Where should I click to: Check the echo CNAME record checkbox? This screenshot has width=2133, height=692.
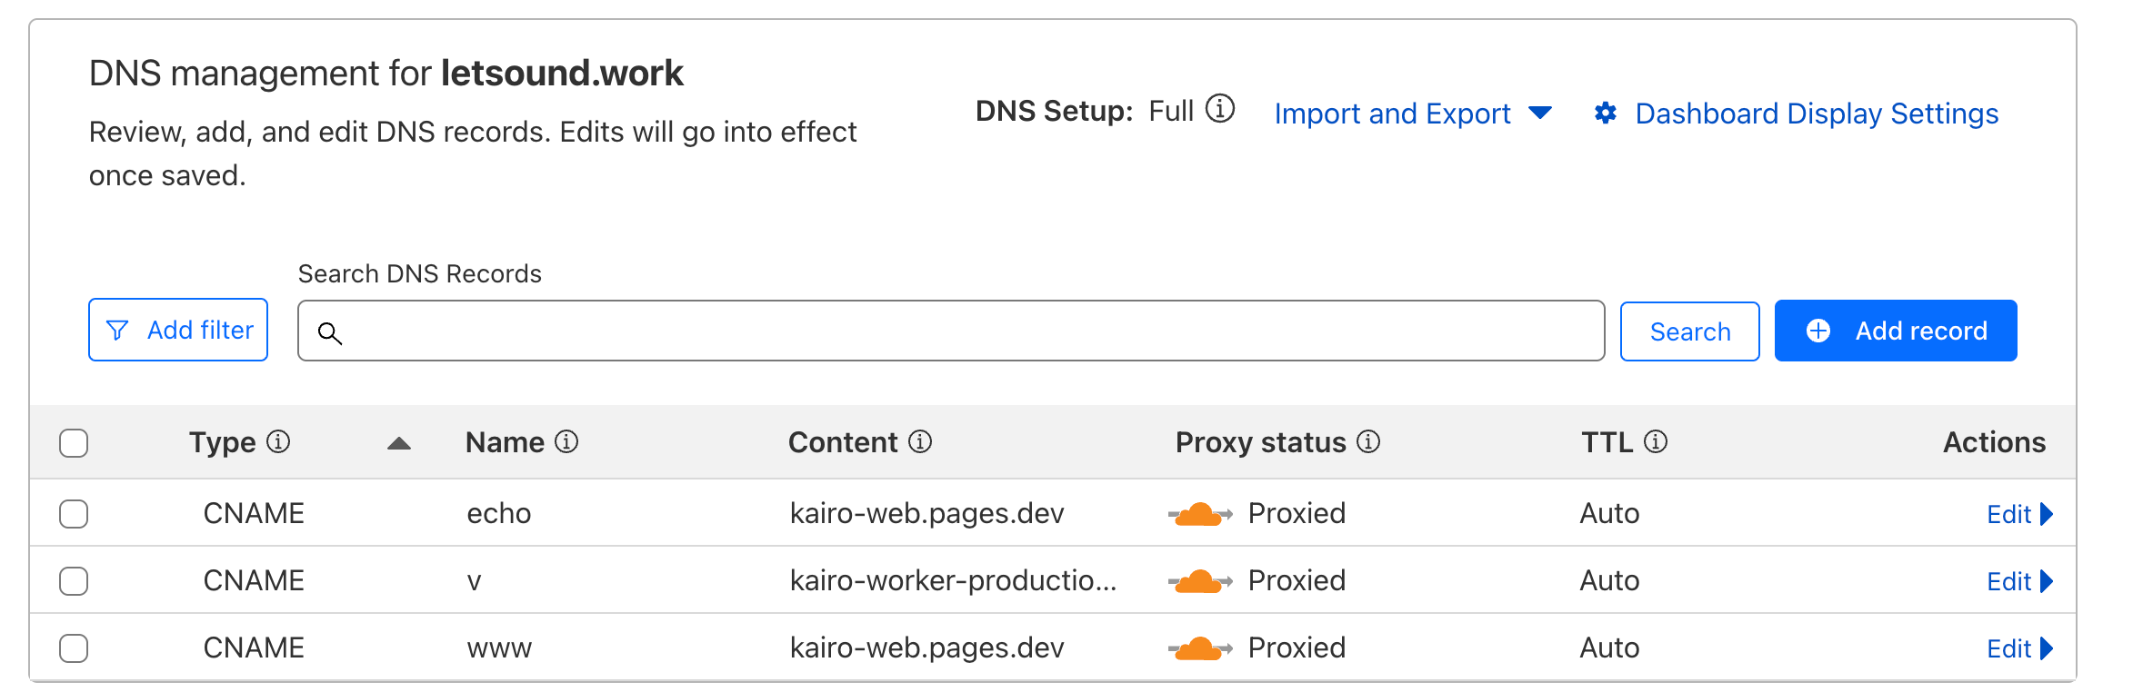[x=74, y=514]
